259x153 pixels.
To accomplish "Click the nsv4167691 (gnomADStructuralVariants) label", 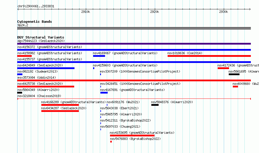I will click(132, 90).
